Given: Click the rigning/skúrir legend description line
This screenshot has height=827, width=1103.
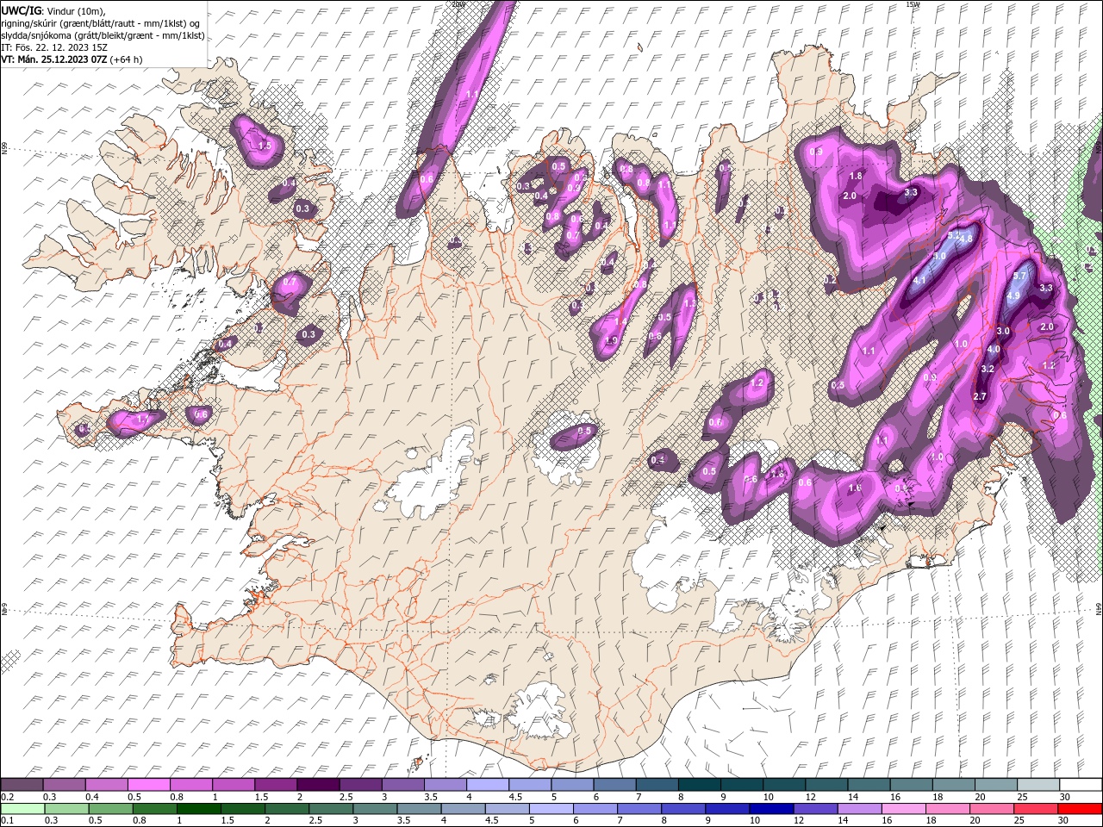Looking at the screenshot, I should point(102,23).
